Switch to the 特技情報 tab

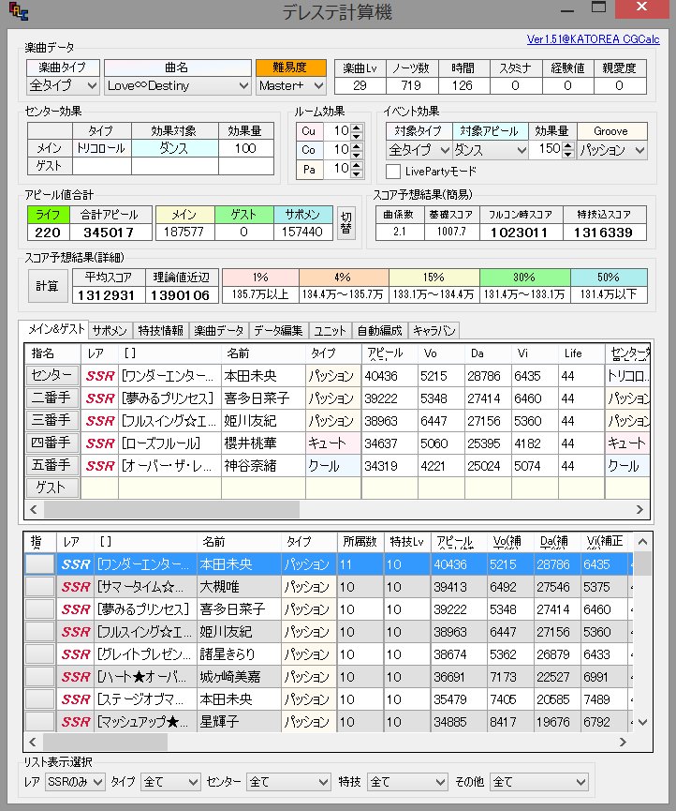[161, 331]
